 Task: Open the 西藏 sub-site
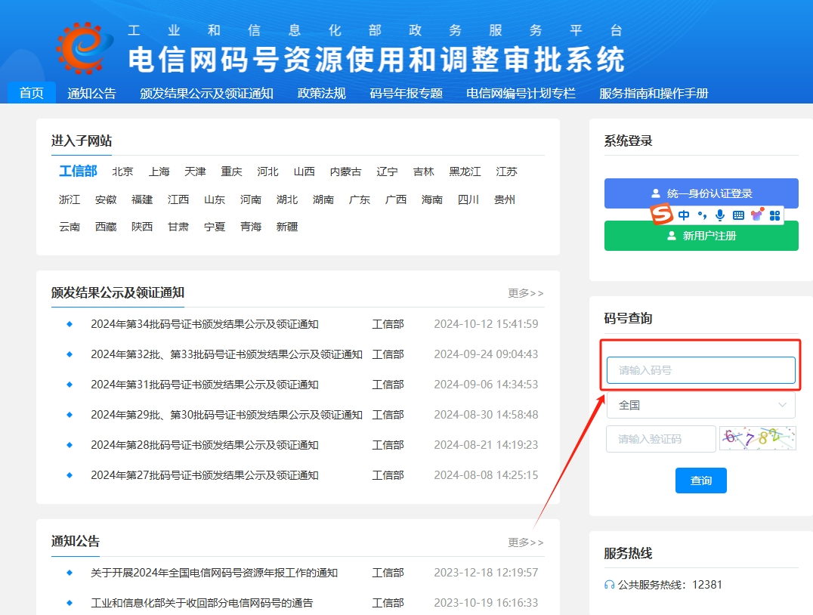tap(106, 227)
